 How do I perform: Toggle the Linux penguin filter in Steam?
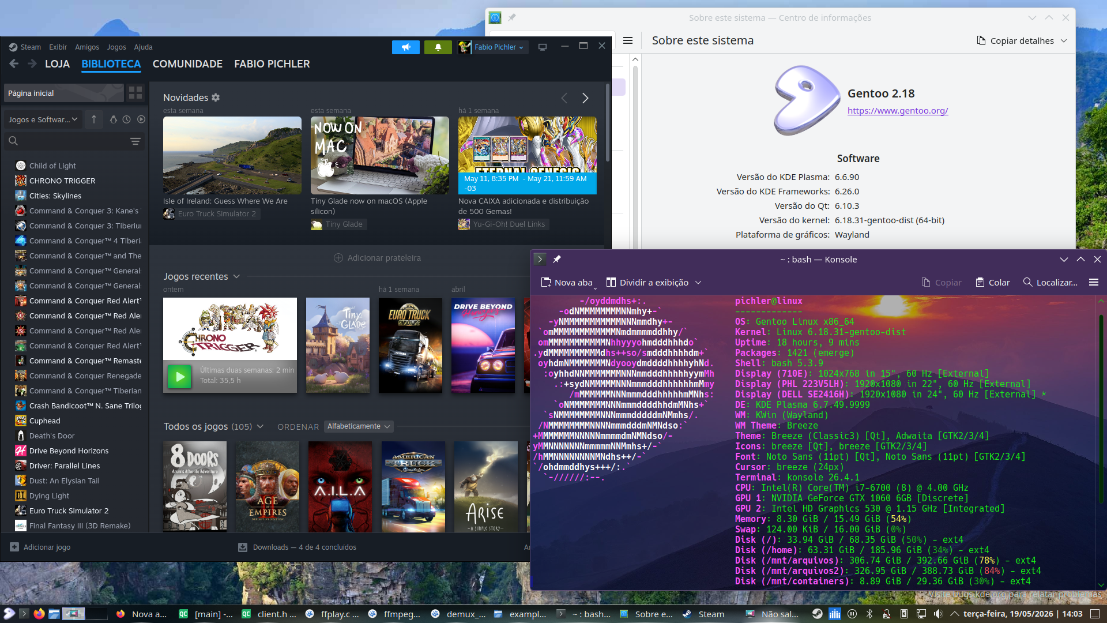(113, 119)
